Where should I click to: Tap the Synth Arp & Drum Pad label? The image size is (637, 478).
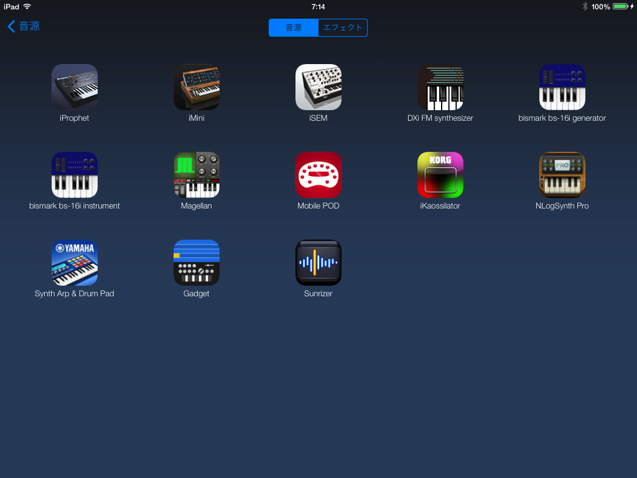[75, 294]
